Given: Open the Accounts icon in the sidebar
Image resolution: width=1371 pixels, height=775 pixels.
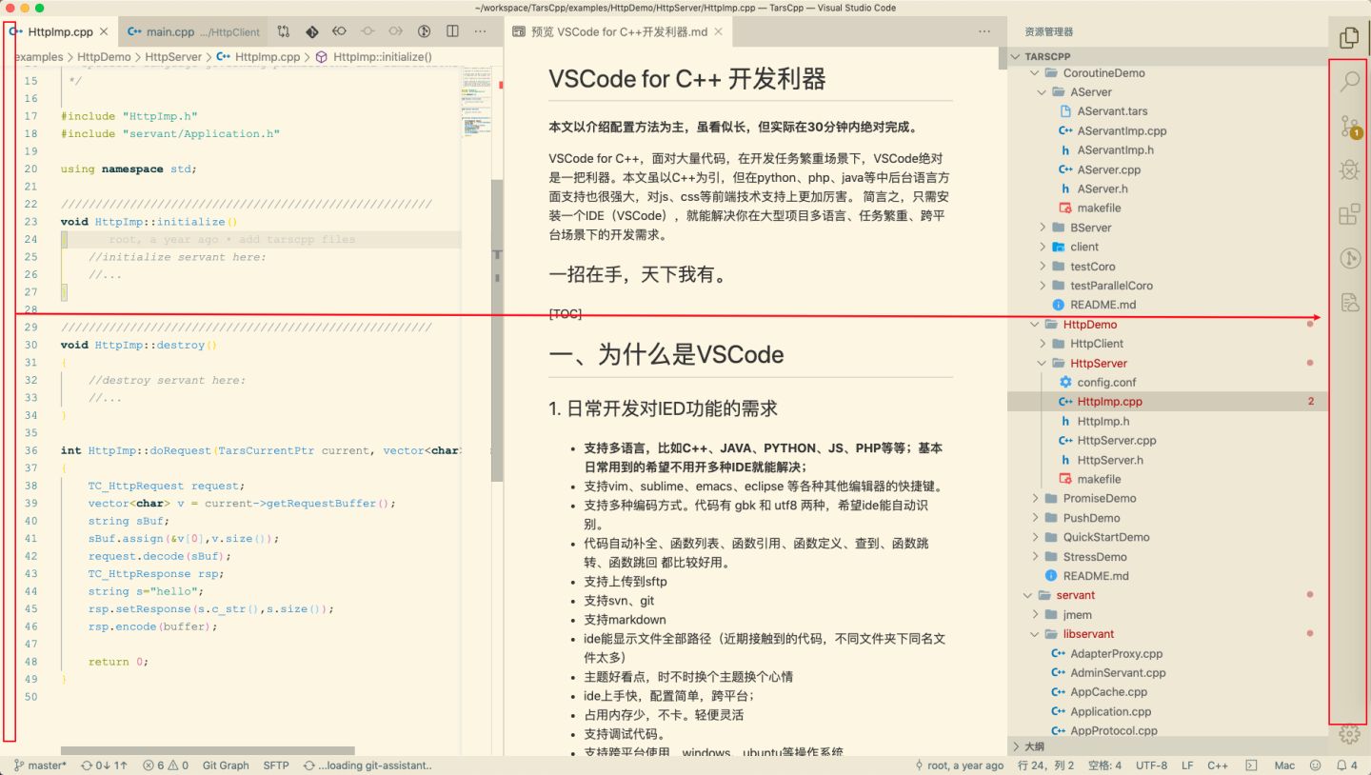Looking at the screenshot, I should click(x=1349, y=733).
